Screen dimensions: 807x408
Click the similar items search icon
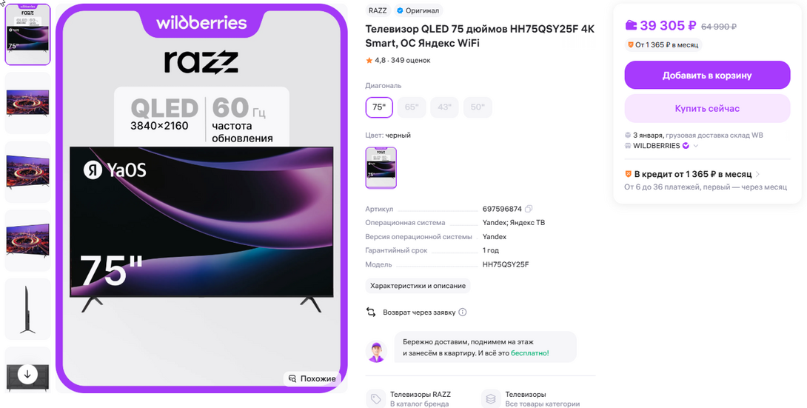click(x=292, y=378)
